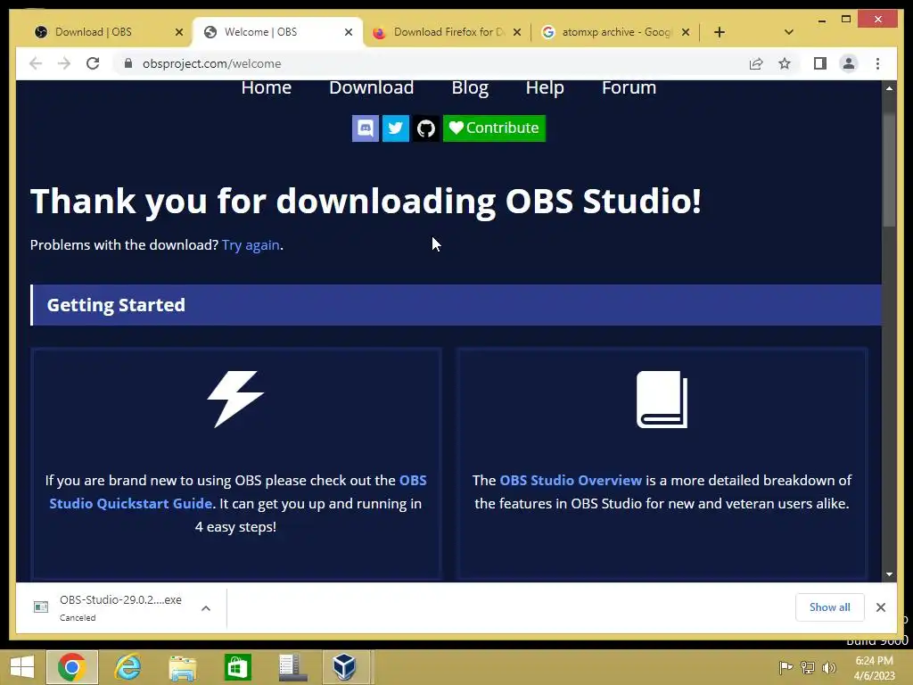The width and height of the screenshot is (913, 685).
Task: Go back with the browser back arrow
Action: [36, 63]
